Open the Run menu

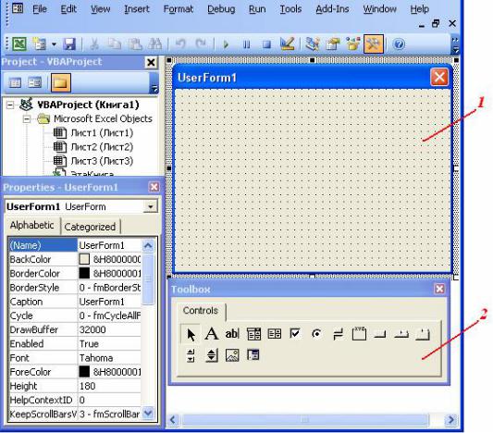click(x=257, y=9)
